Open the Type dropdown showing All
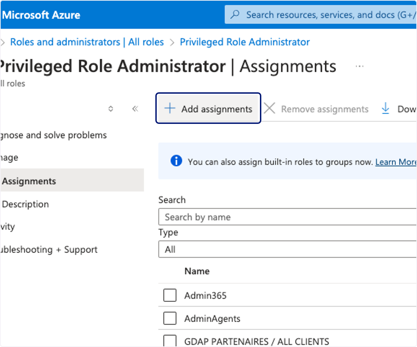Screen dimensions: 417x347 287,249
